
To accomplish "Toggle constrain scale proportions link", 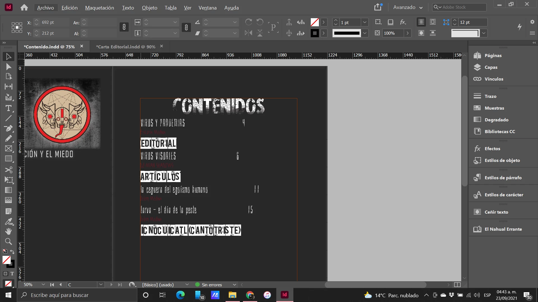I will pyautogui.click(x=186, y=27).
